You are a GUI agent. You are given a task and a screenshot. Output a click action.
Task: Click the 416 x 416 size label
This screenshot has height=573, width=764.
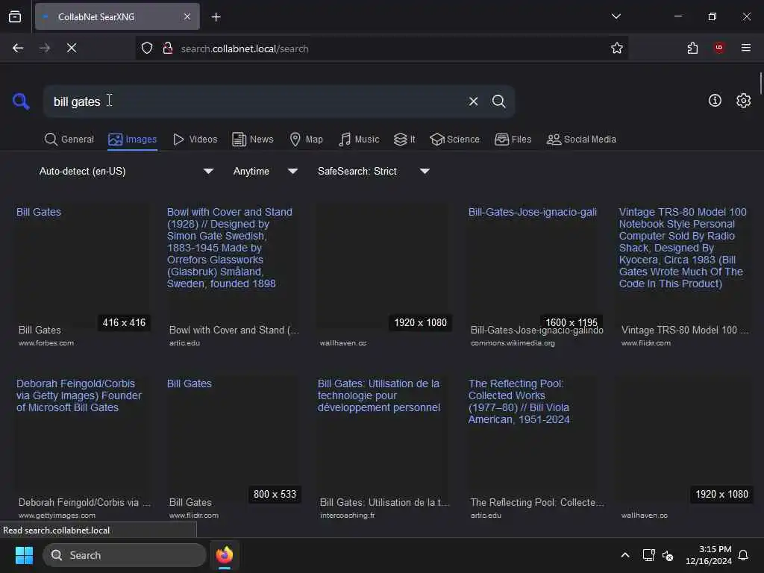coord(124,322)
